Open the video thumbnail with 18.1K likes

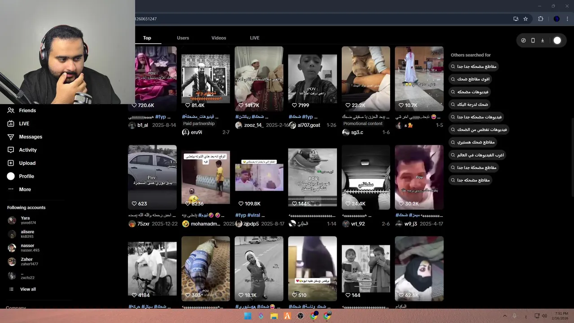pyautogui.click(x=259, y=269)
